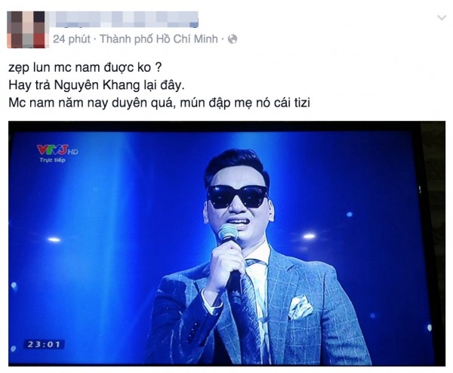The width and height of the screenshot is (453, 373).
Task: Select line starting 'Mc nam năm nay duyên quá'
Action: point(159,103)
